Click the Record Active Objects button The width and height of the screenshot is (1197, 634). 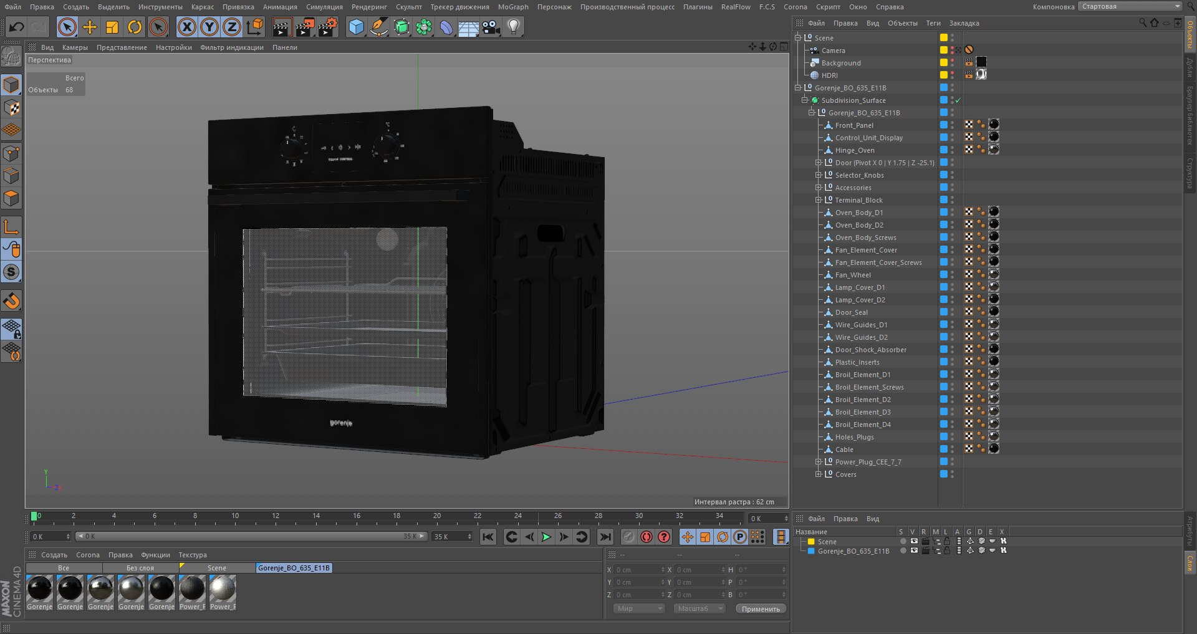pyautogui.click(x=629, y=537)
